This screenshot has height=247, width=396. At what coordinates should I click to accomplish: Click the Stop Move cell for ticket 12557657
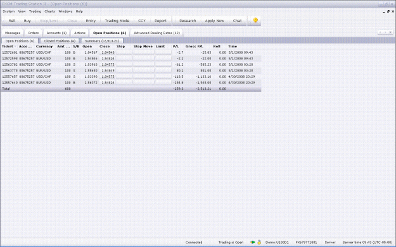coord(143,77)
